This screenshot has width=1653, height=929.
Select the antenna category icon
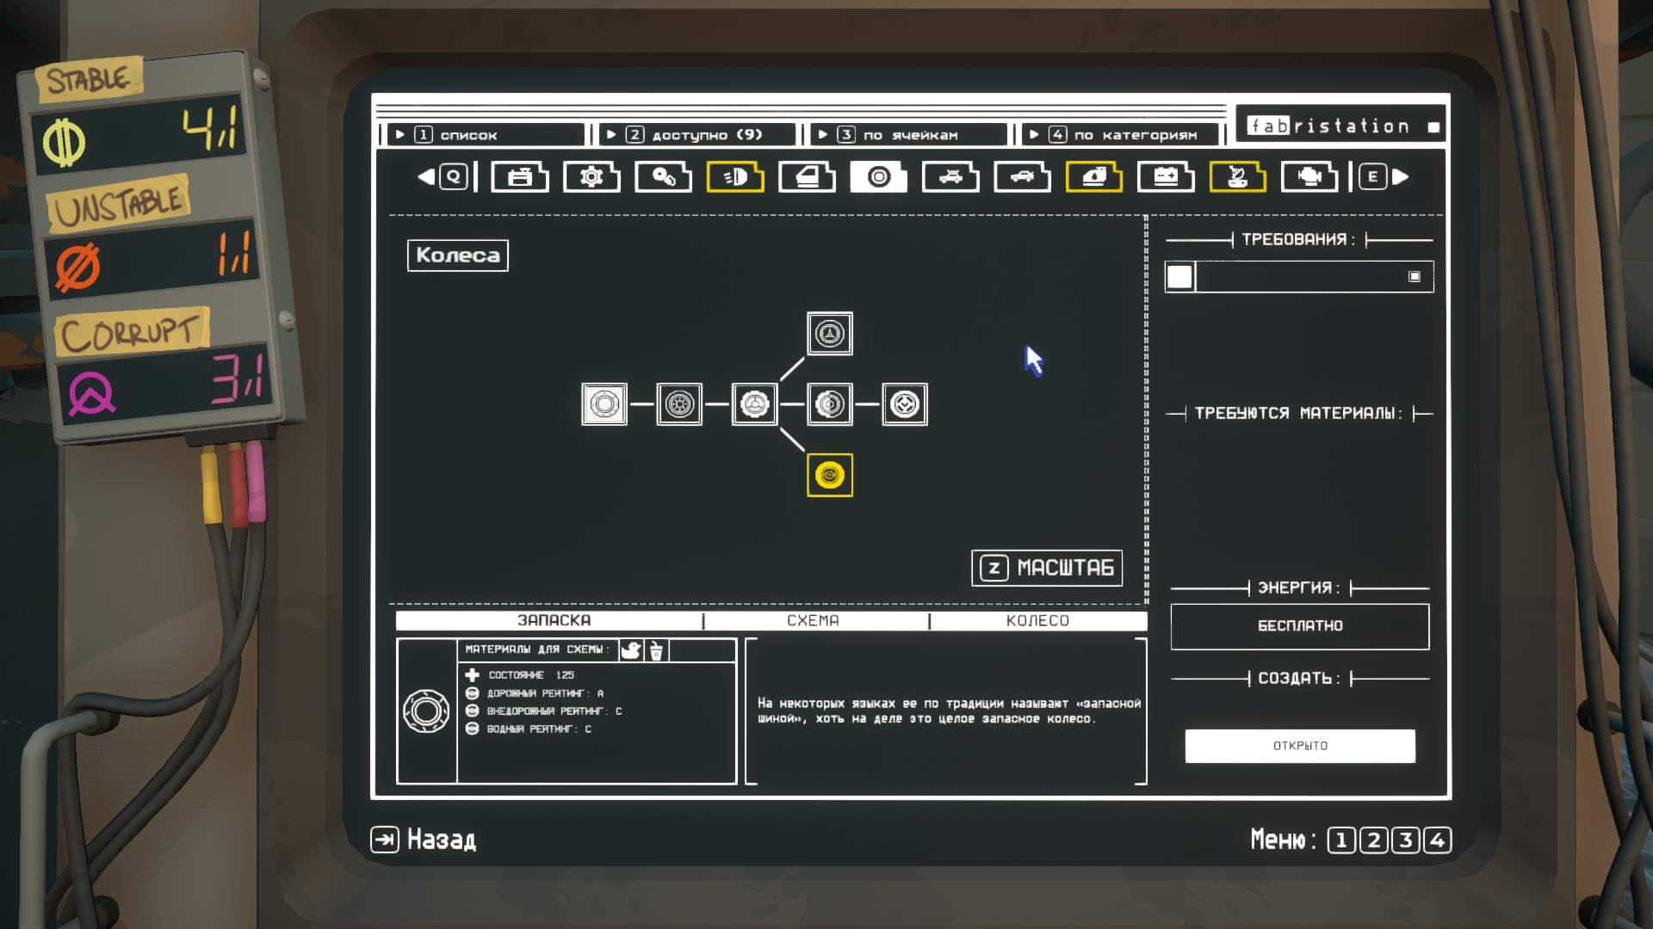point(1237,177)
